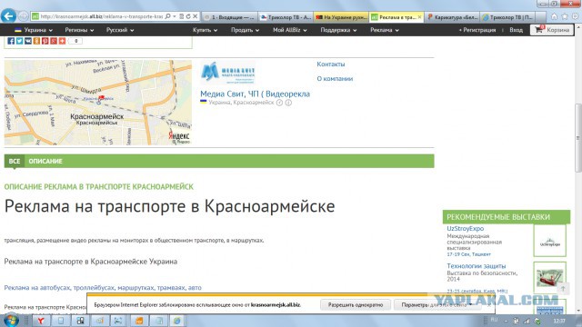Image resolution: width=582 pixels, height=327 pixels.
Task: Click the share counter showing 0
Action: 75,41
